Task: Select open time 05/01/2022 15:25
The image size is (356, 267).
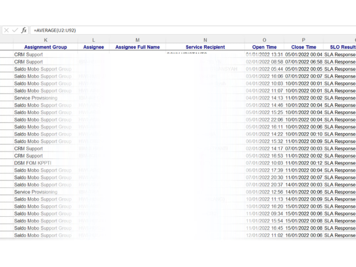Action: click(x=264, y=112)
